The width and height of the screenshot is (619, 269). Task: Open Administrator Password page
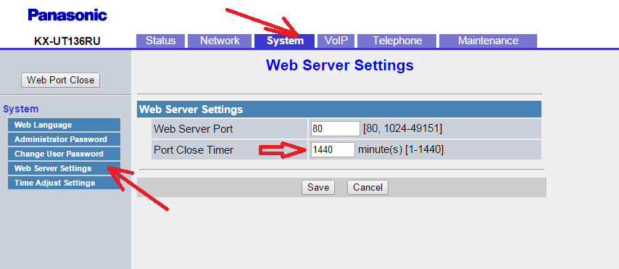click(x=64, y=139)
